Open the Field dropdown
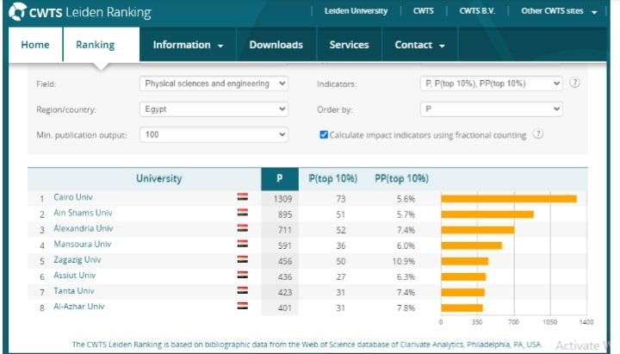 pos(214,84)
